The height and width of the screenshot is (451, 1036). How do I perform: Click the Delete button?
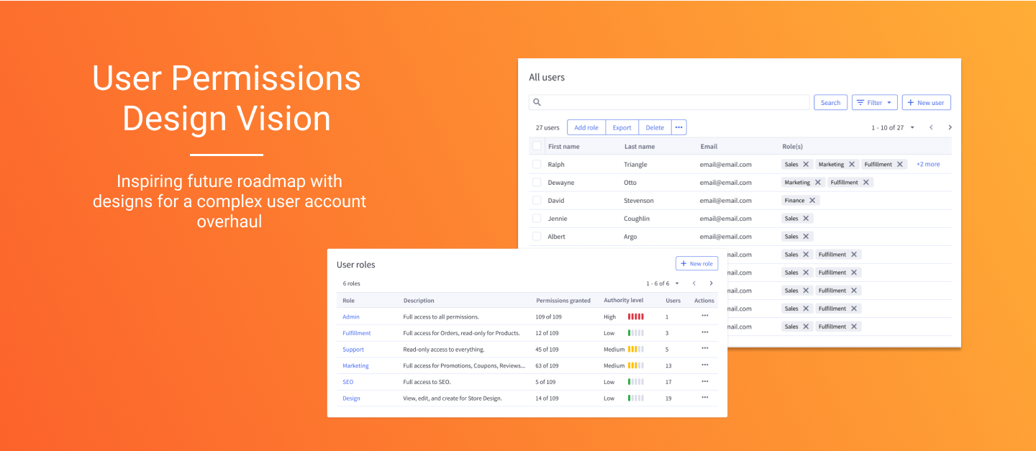pos(655,127)
